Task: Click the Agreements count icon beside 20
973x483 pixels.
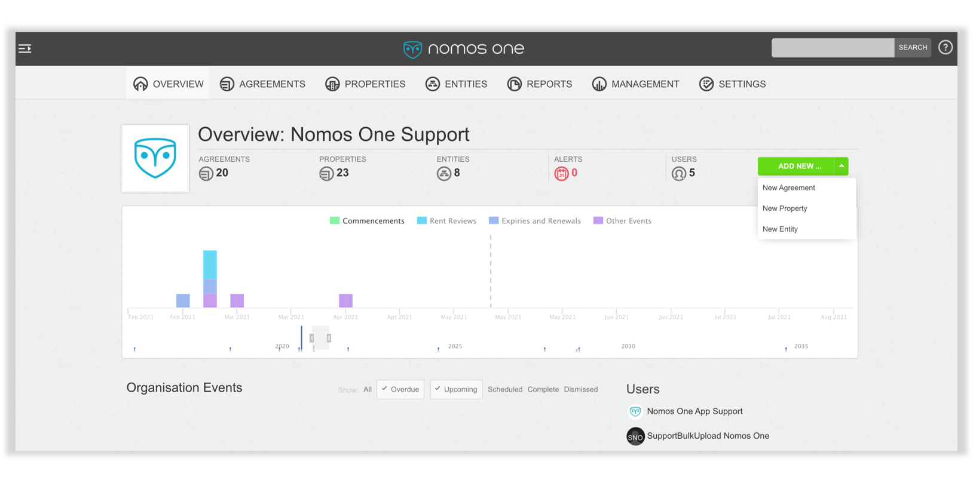Action: 206,174
